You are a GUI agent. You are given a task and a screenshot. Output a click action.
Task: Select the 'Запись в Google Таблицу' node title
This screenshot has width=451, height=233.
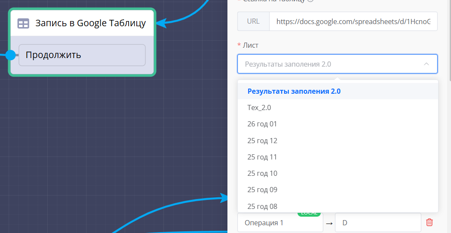[90, 23]
